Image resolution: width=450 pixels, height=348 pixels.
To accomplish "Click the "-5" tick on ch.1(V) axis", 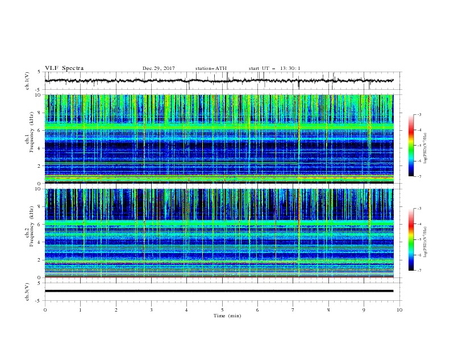I will coord(39,90).
